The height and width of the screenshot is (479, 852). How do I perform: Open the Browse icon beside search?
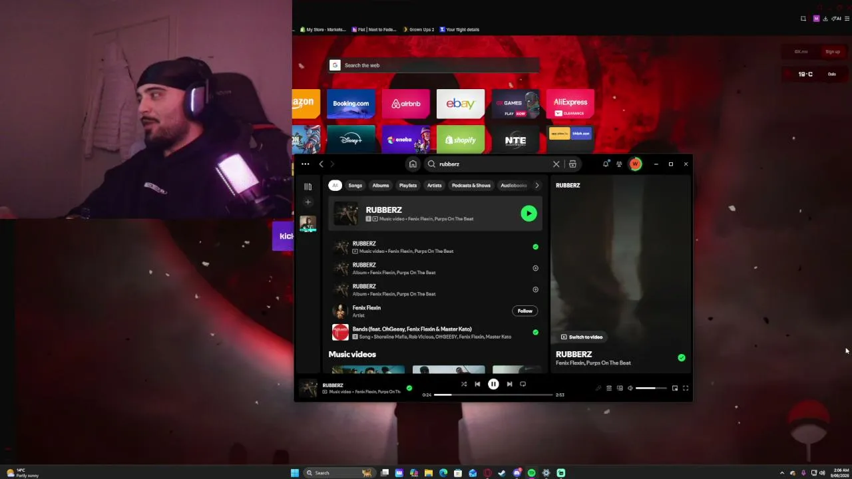(x=572, y=164)
